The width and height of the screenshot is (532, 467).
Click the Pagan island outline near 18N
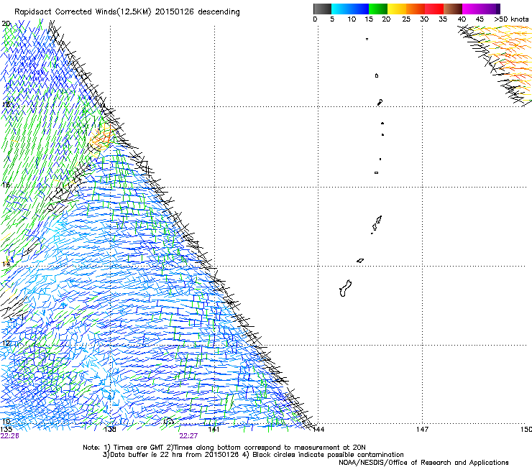(380, 102)
